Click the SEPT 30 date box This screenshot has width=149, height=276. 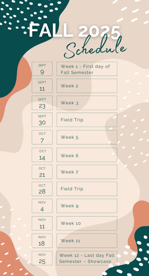pos(42,120)
